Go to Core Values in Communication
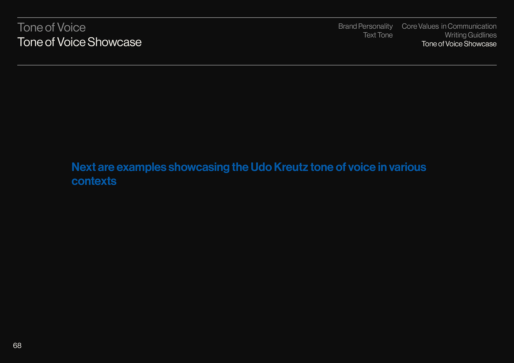The height and width of the screenshot is (363, 514). [x=449, y=26]
